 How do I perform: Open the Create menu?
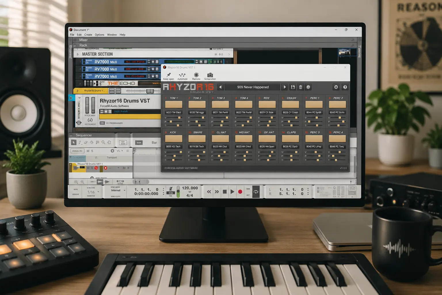tap(88, 35)
